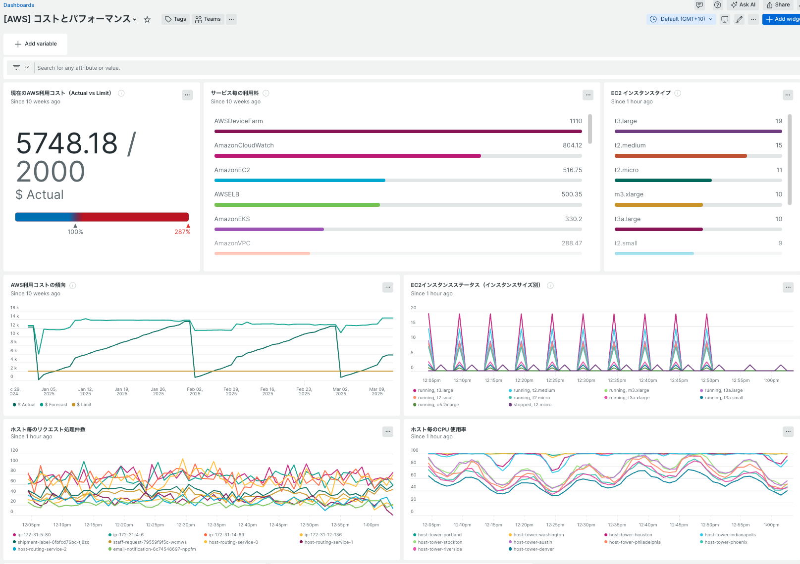The image size is (800, 564).
Task: Toggle the running, t3.large legend series
Action: tap(433, 390)
